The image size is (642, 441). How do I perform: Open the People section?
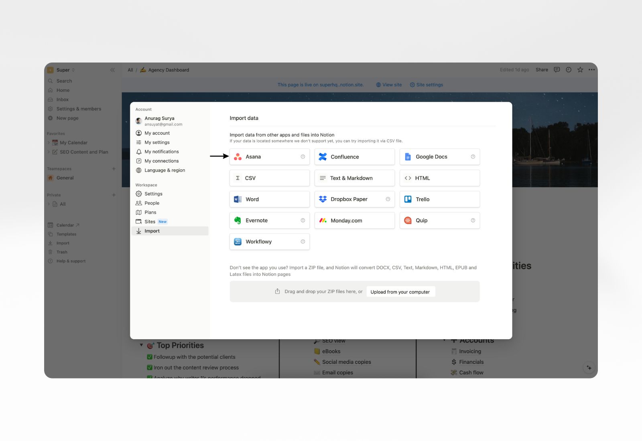(x=170, y=203)
